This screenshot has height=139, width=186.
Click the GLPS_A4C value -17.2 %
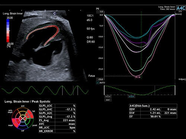click(70, 109)
